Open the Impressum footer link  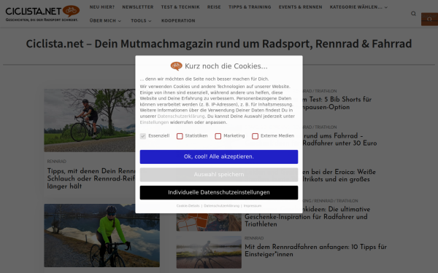(x=253, y=205)
